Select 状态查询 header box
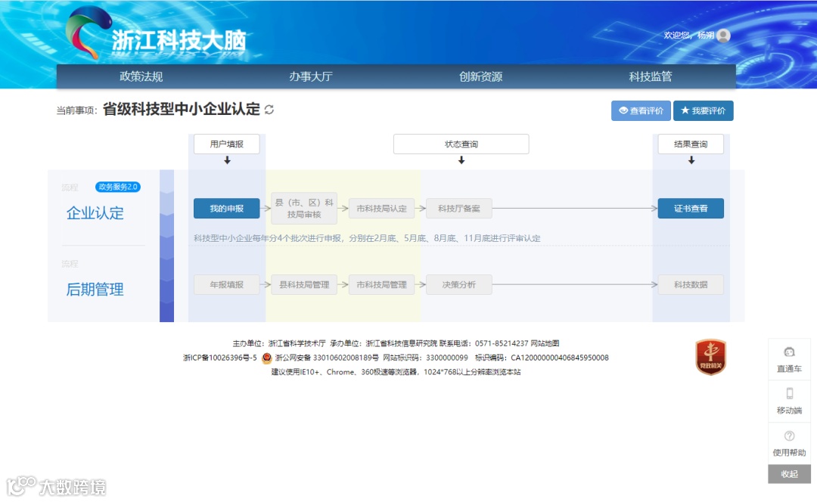Screen dimensions: 817x502 (461, 144)
